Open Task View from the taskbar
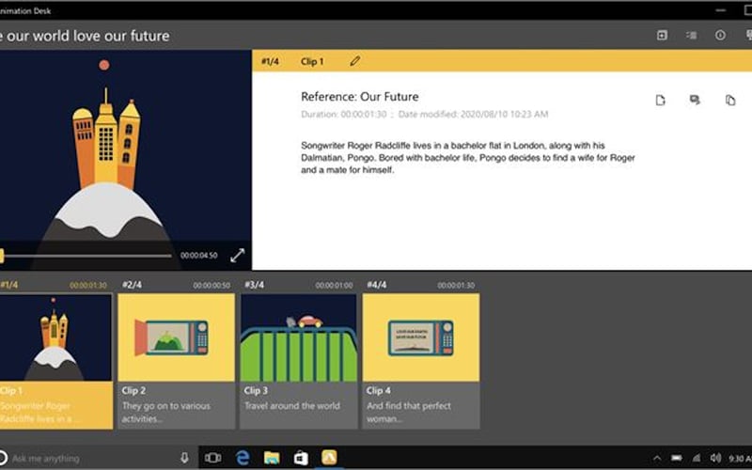This screenshot has width=752, height=470. coord(213,458)
